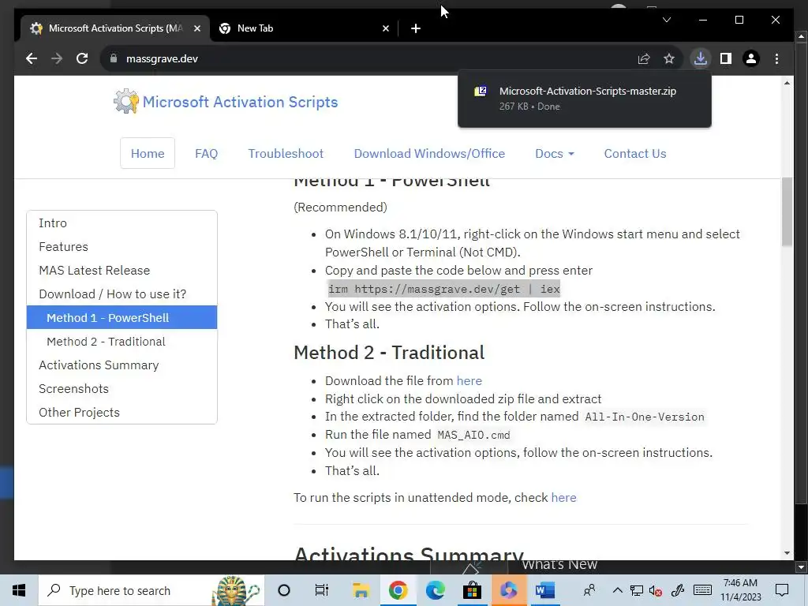The image size is (808, 606).
Task: Open Microsoft Edge from taskbar
Action: [435, 590]
